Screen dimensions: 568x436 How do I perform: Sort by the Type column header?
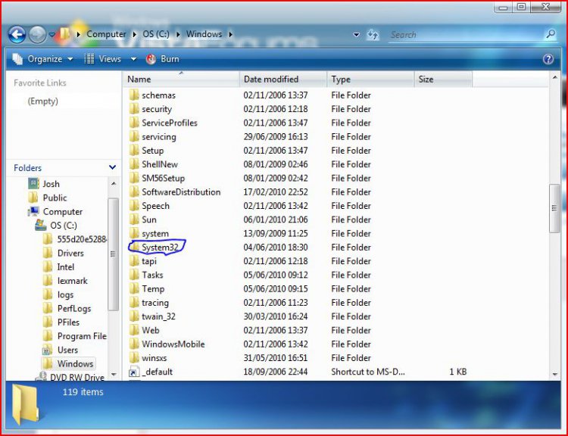click(x=370, y=79)
